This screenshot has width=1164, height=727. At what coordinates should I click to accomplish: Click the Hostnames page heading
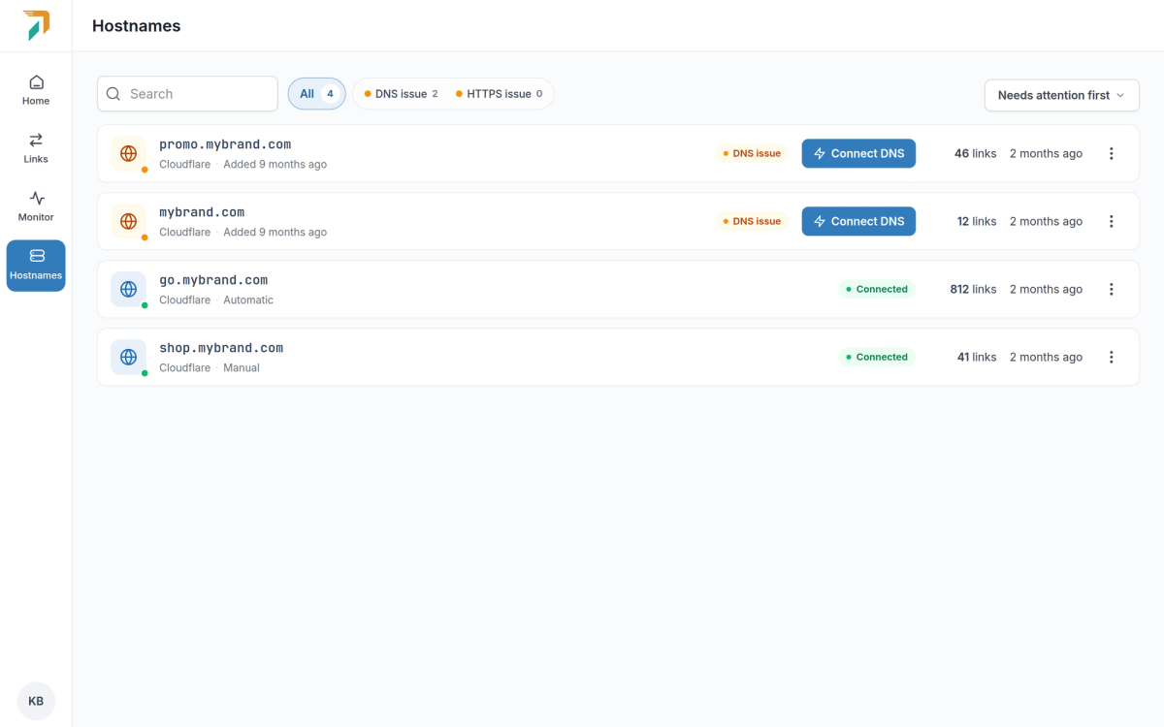tap(136, 26)
